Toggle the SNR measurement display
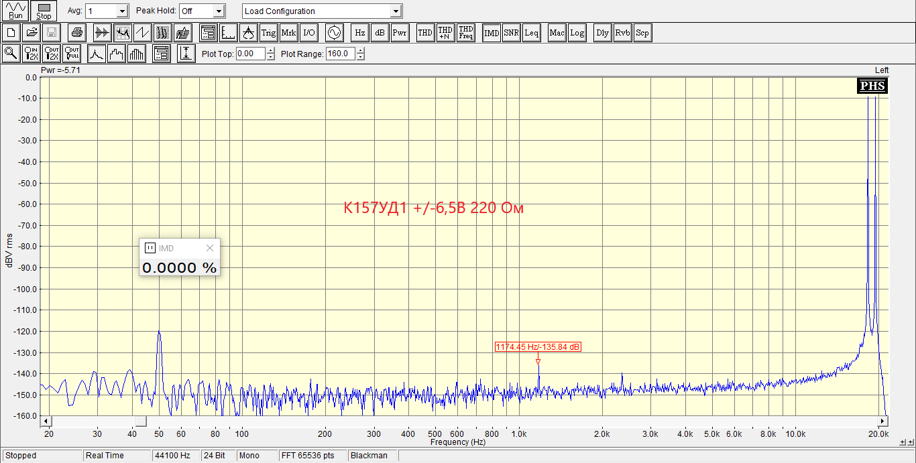Viewport: 916px width, 463px height. click(x=510, y=32)
